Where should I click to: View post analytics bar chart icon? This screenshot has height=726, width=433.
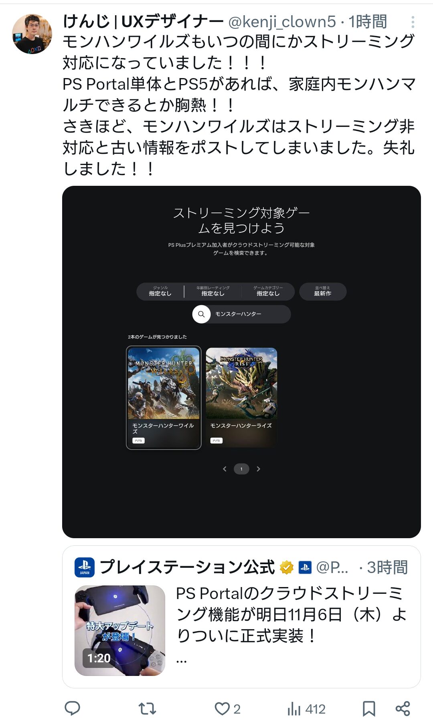[294, 709]
